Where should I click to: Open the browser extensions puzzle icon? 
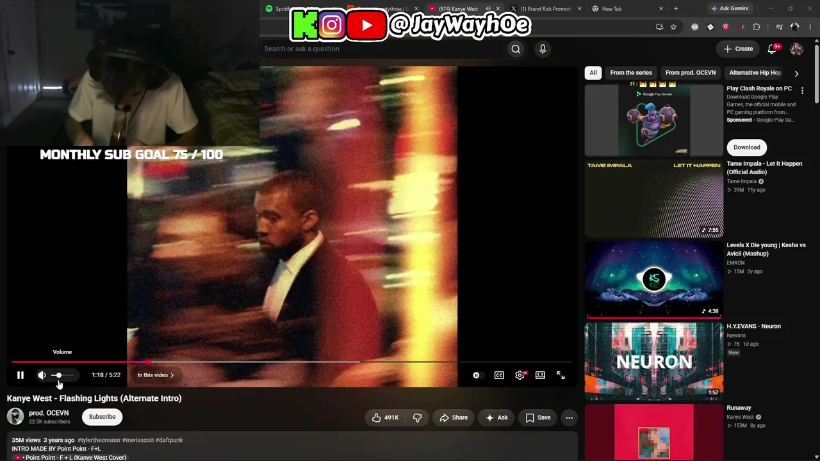coord(757,27)
